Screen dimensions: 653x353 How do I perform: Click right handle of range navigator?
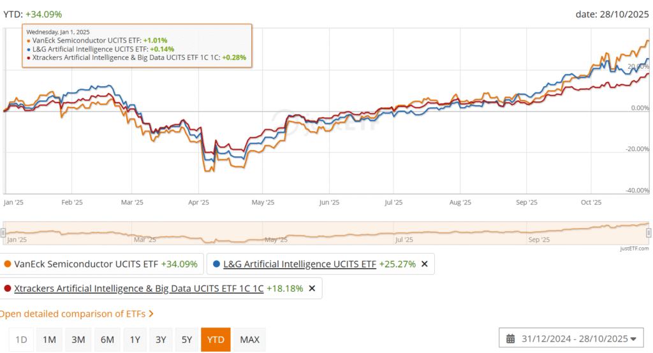pos(649,233)
